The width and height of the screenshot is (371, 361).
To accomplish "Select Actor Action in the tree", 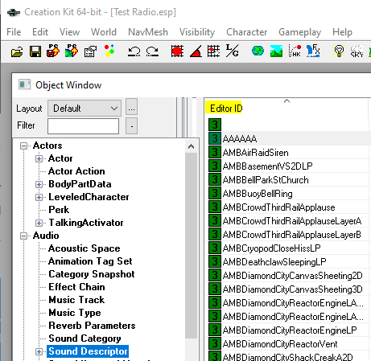I will point(76,171).
